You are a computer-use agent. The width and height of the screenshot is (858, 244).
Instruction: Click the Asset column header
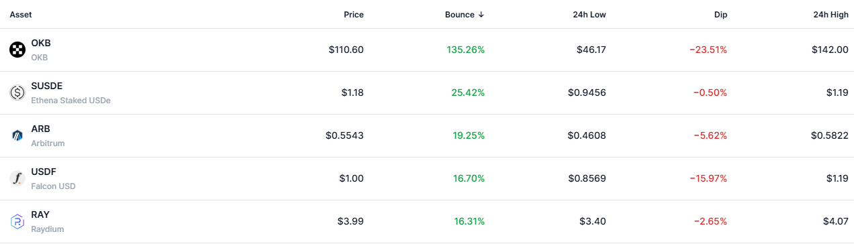click(21, 14)
